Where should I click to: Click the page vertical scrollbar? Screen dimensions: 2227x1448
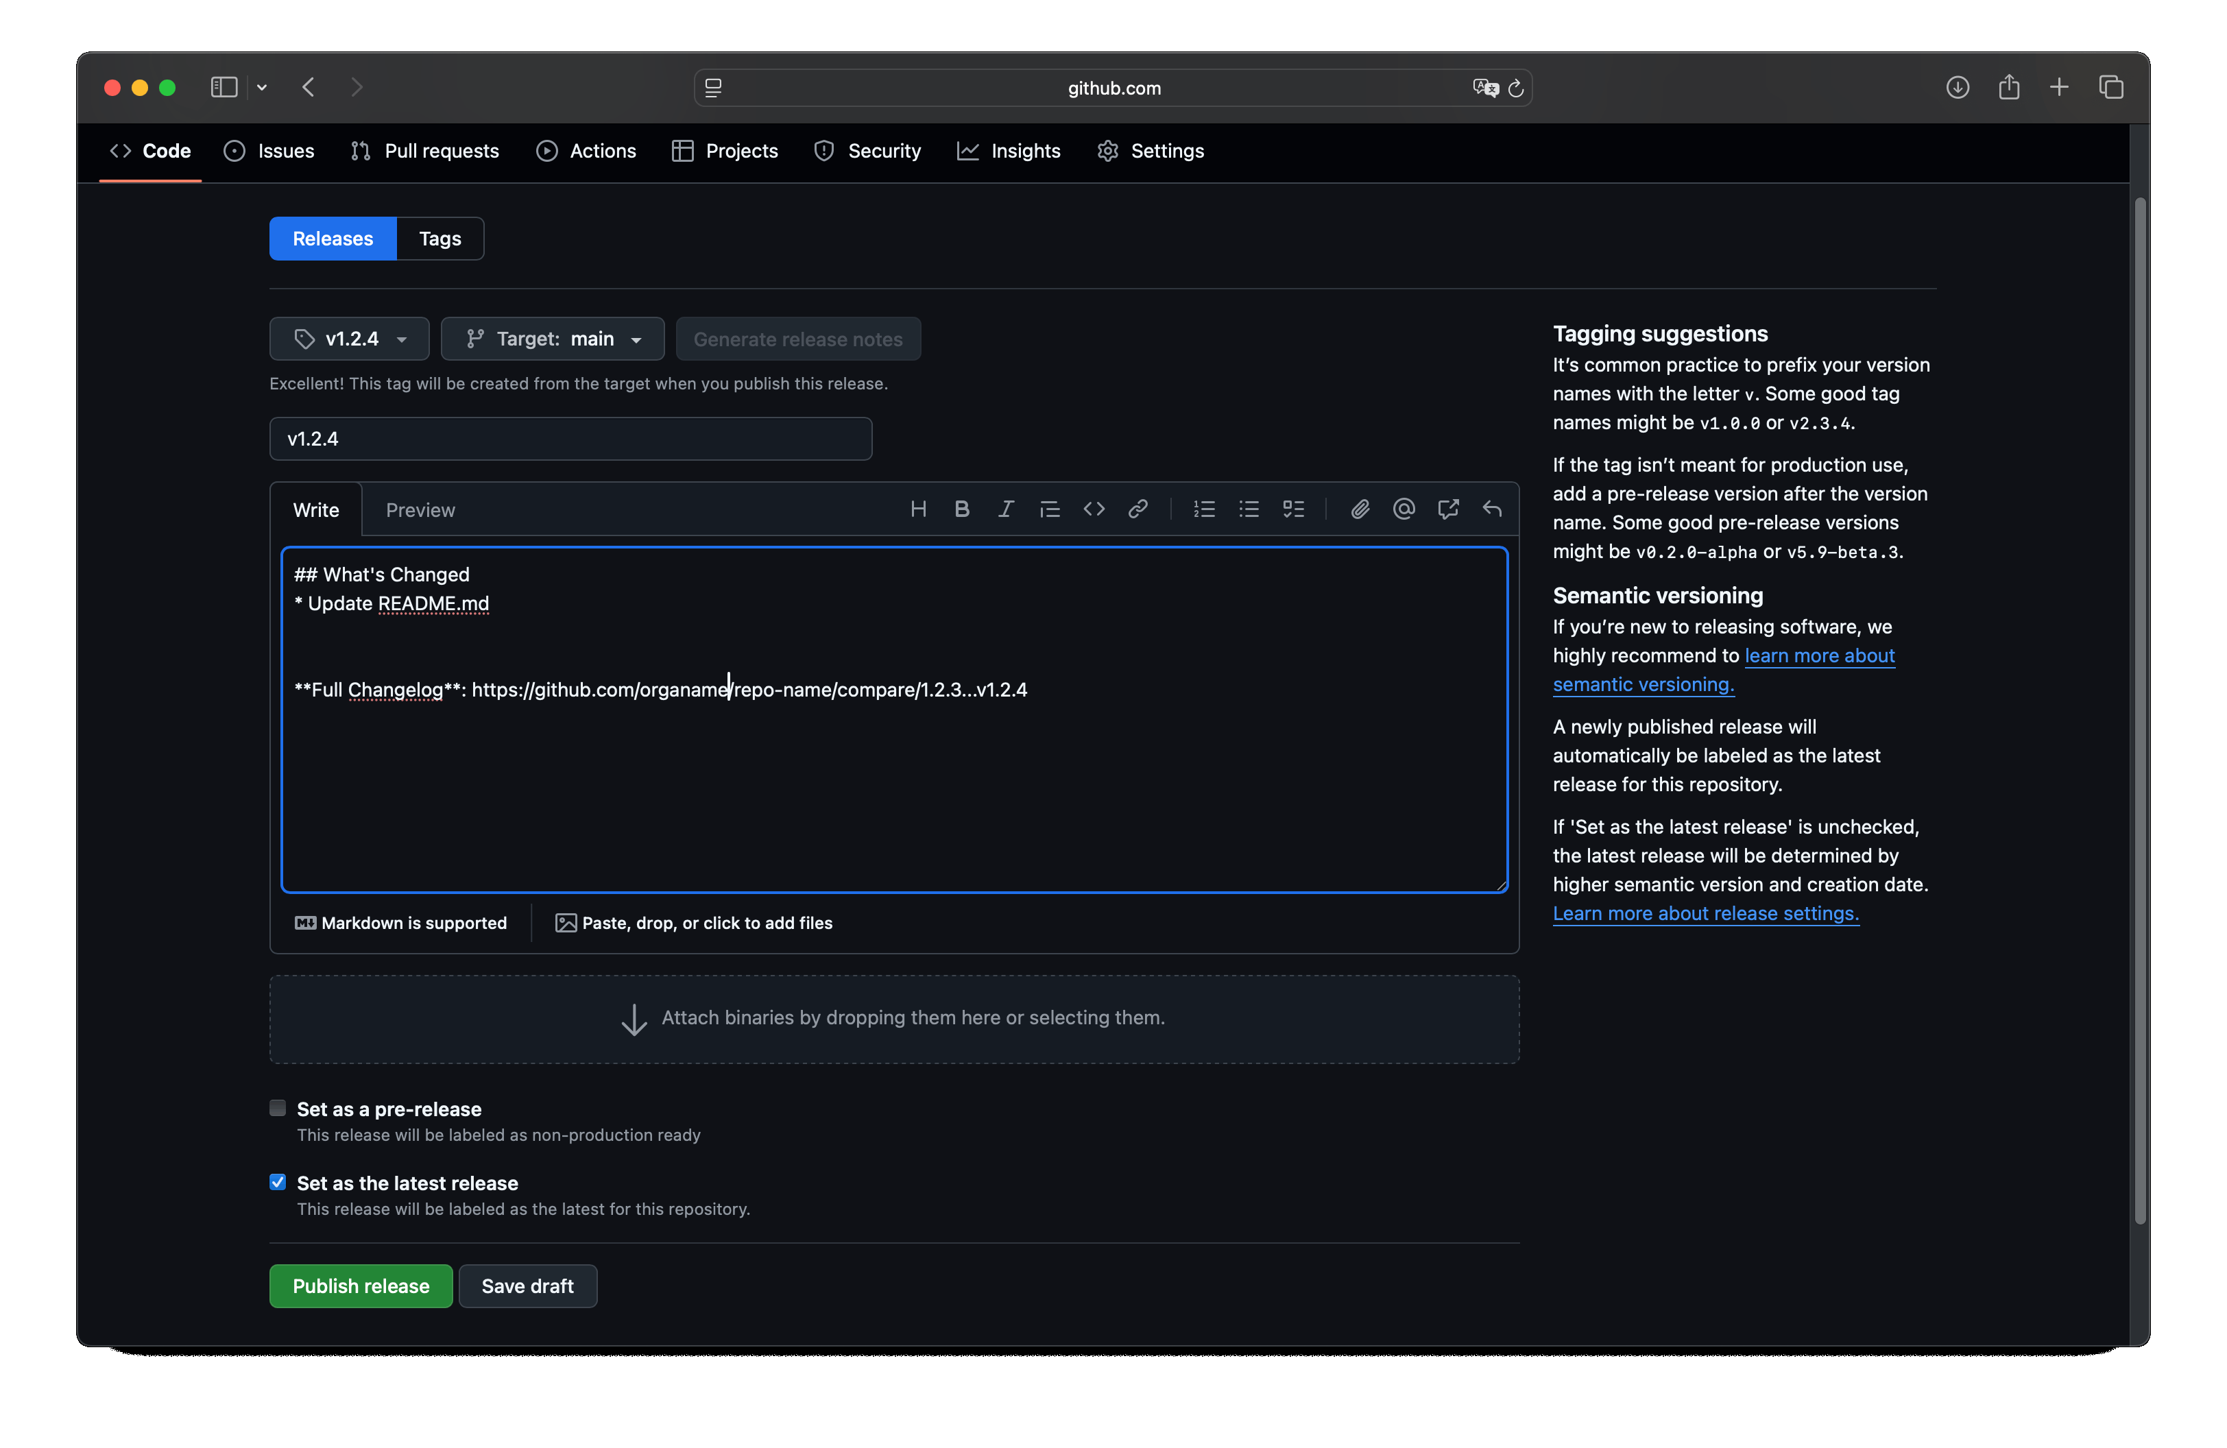tap(2139, 711)
